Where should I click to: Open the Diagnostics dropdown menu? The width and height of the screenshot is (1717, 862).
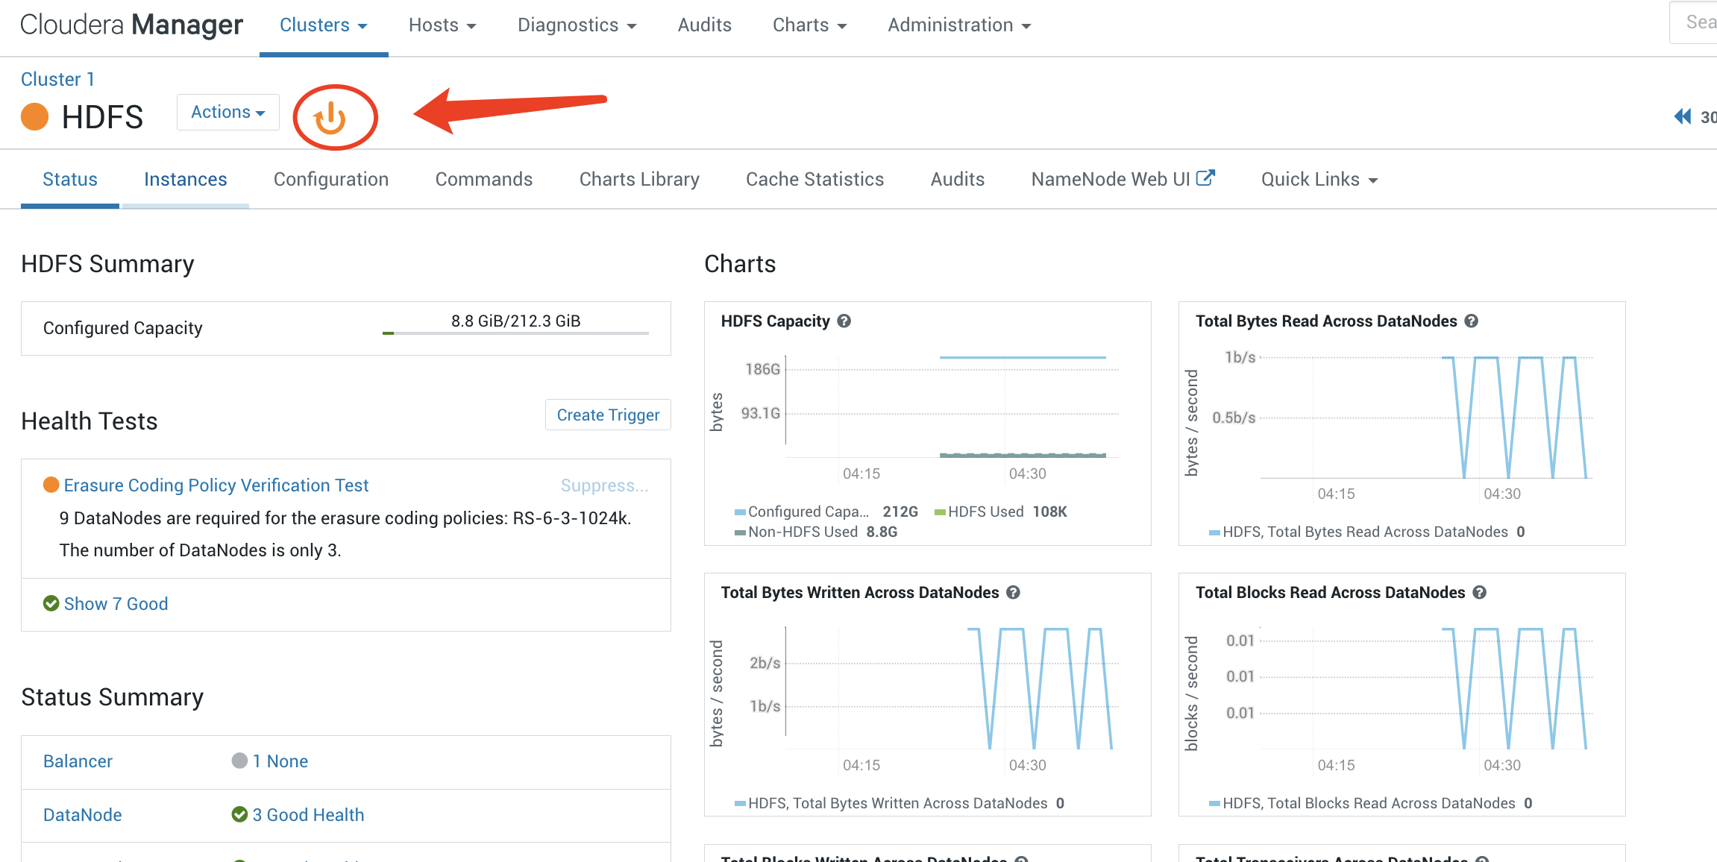point(577,25)
